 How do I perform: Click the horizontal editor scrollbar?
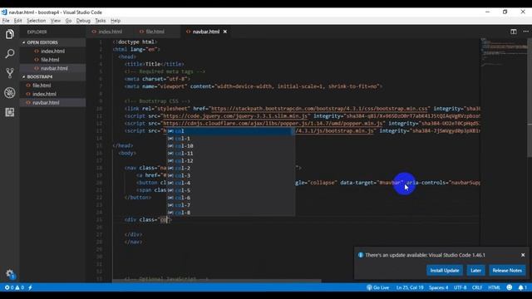point(216,281)
